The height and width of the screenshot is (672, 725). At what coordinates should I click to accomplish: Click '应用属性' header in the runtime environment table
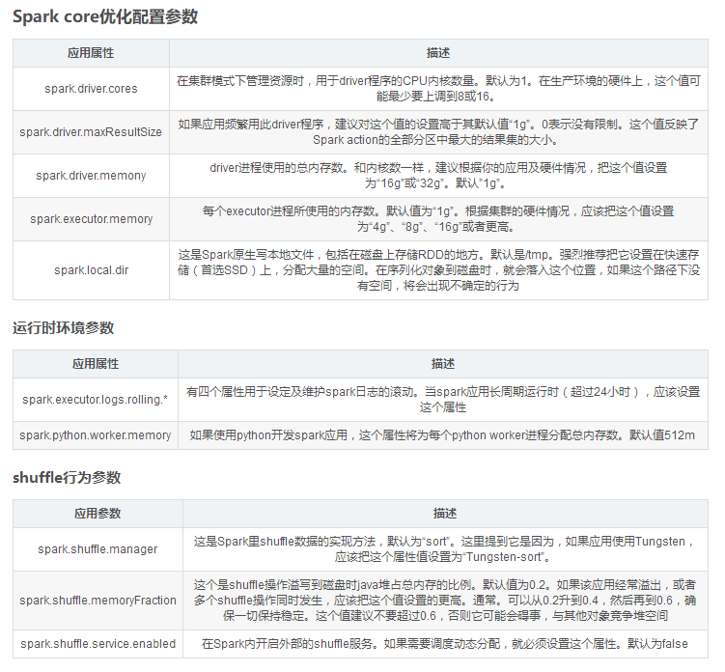click(x=96, y=364)
